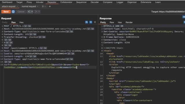Click the 'Content-Length: 105' request line
The image size is (185, 104).
click(20, 34)
